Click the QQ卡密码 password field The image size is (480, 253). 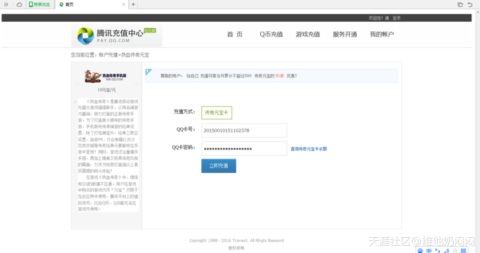click(244, 148)
